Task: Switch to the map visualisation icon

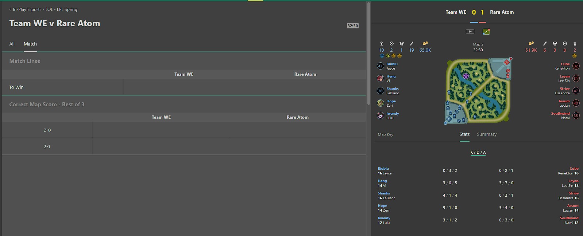Action: [486, 32]
